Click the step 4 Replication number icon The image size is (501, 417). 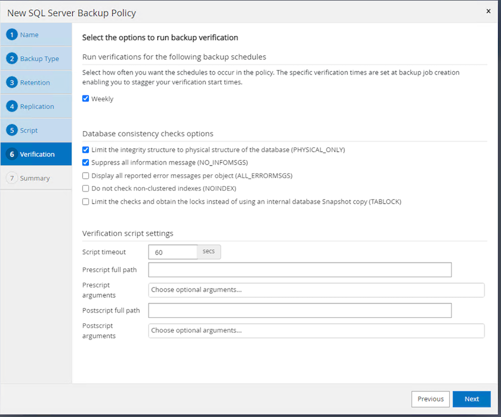tap(12, 106)
